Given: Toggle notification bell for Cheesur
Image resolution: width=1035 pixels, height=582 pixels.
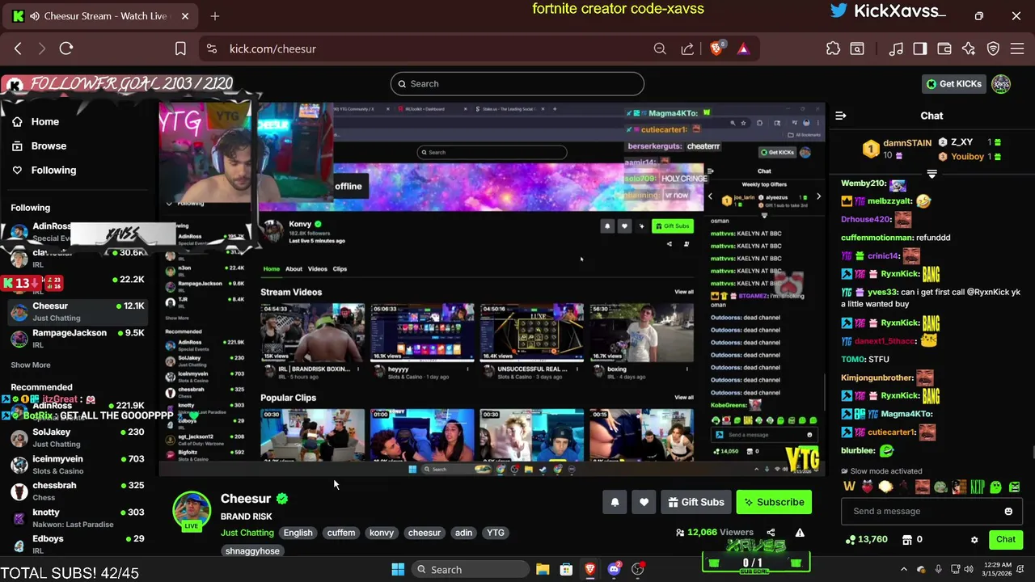Looking at the screenshot, I should coord(615,502).
